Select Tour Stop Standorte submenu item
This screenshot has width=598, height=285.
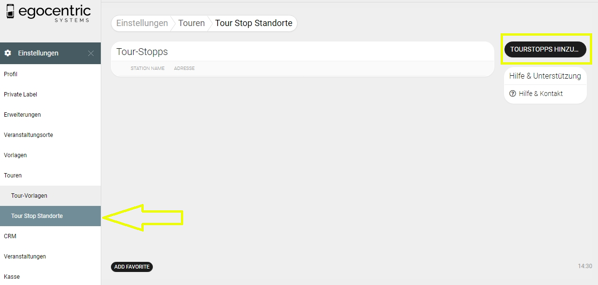click(37, 216)
